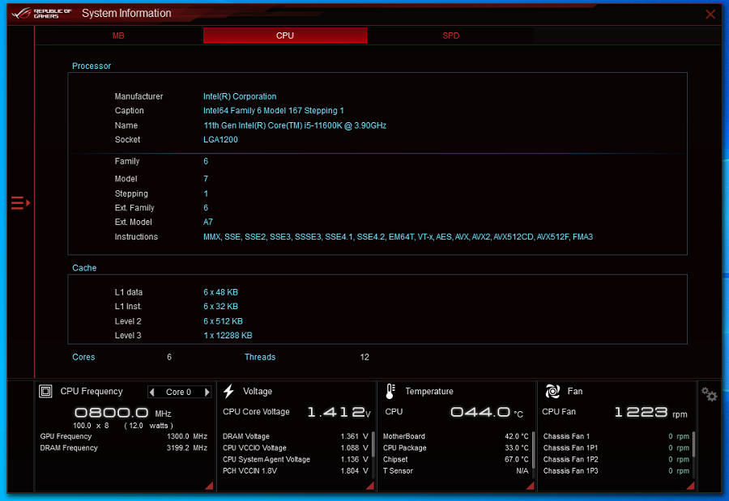Click the Cache section heading
Viewport: 729px width, 501px height.
[84, 268]
